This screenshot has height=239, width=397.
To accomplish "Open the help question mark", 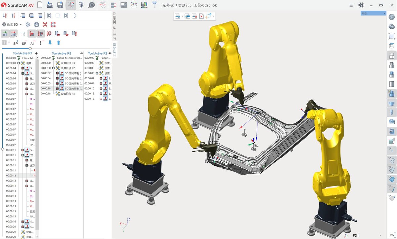I will (361, 5).
